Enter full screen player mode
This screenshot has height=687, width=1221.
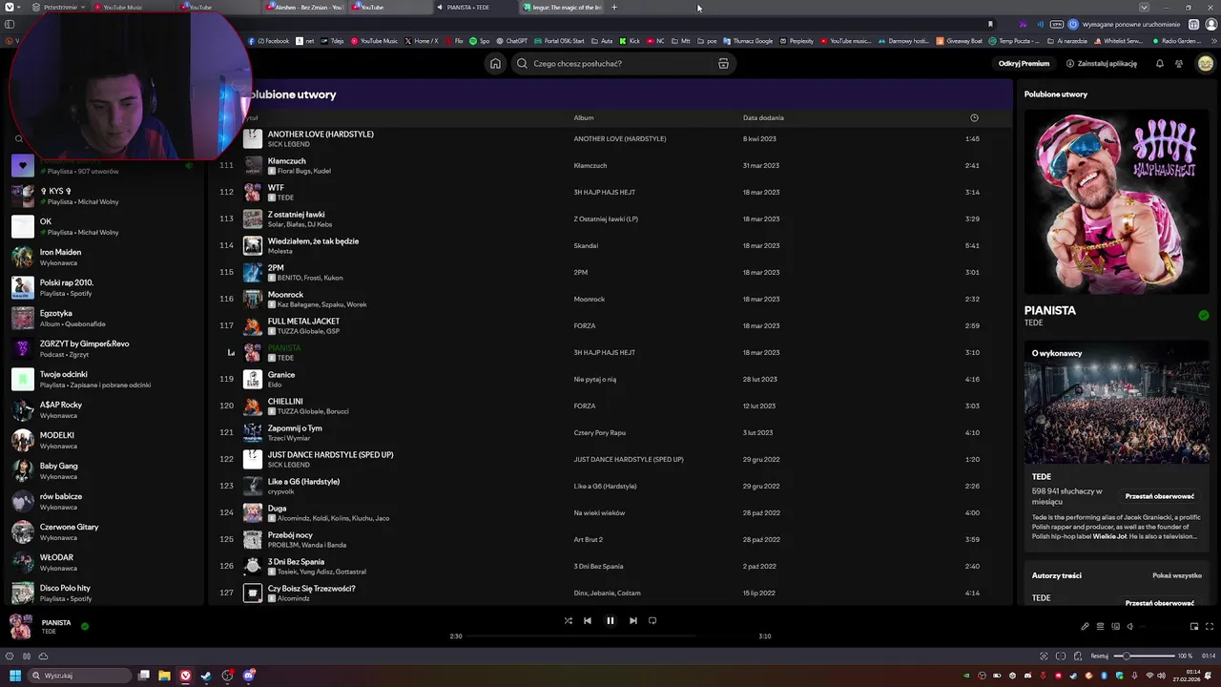(x=1210, y=627)
